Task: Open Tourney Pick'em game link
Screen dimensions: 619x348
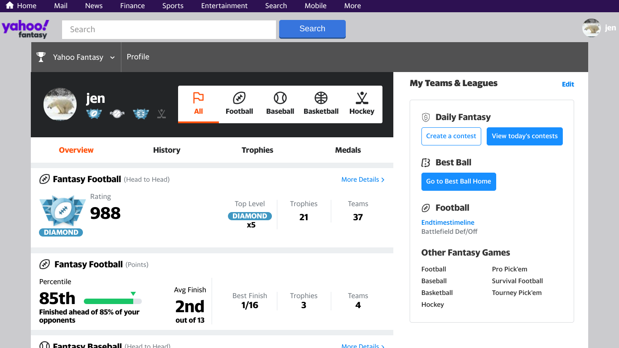Action: point(517,293)
